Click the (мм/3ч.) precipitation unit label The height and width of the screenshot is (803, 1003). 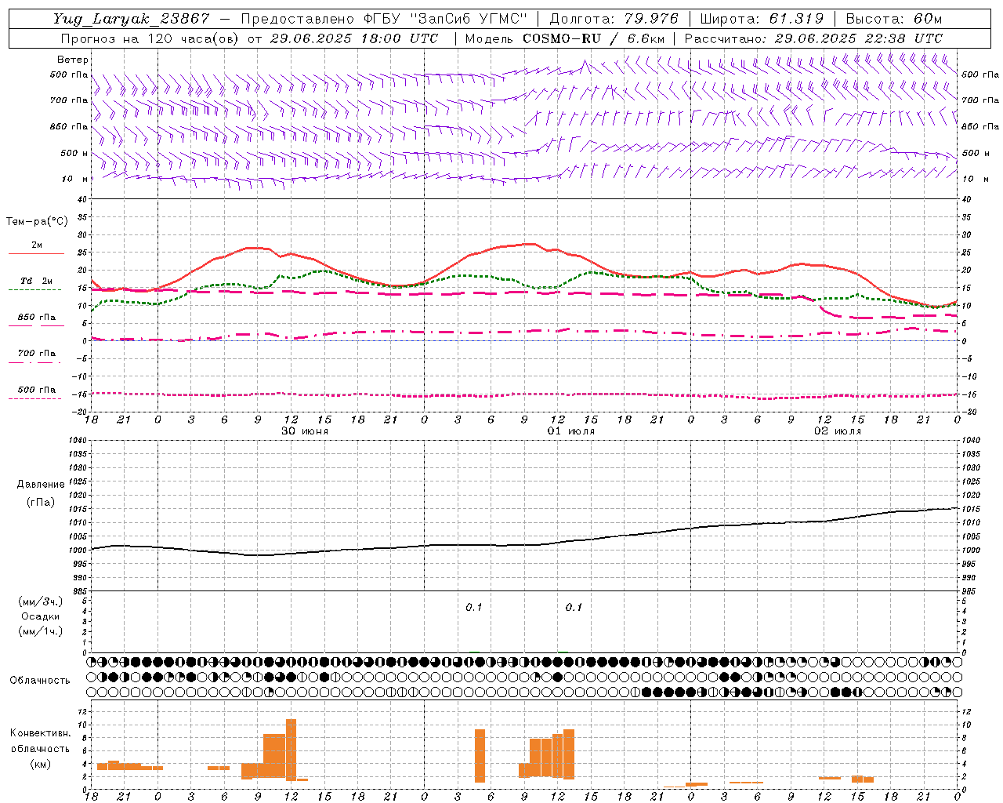click(x=41, y=601)
